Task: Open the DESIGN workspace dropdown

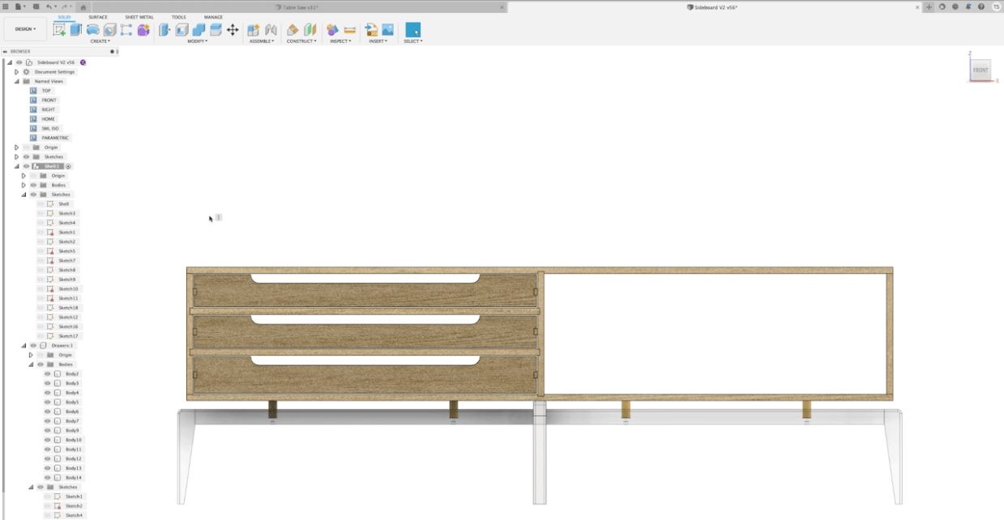Action: pyautogui.click(x=24, y=28)
